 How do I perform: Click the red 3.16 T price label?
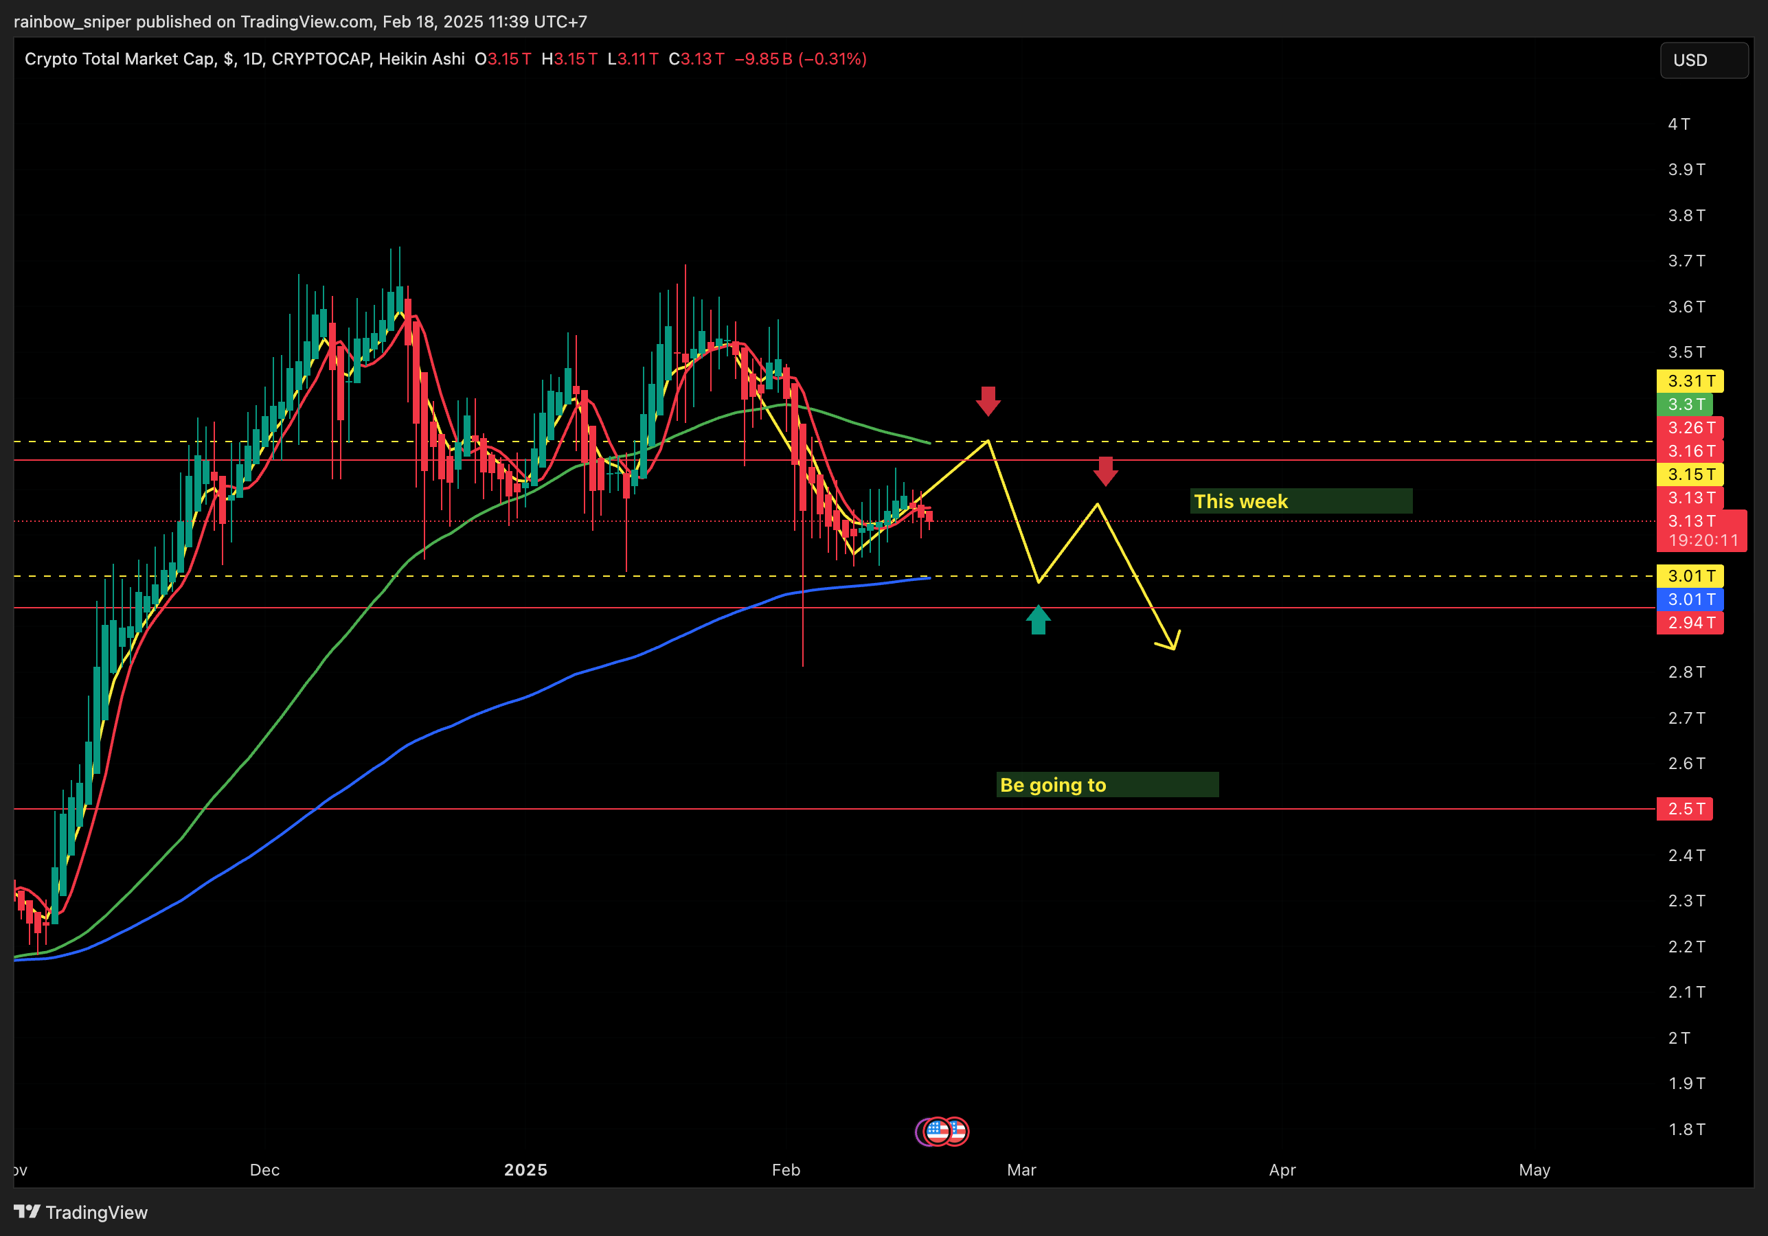coord(1690,451)
